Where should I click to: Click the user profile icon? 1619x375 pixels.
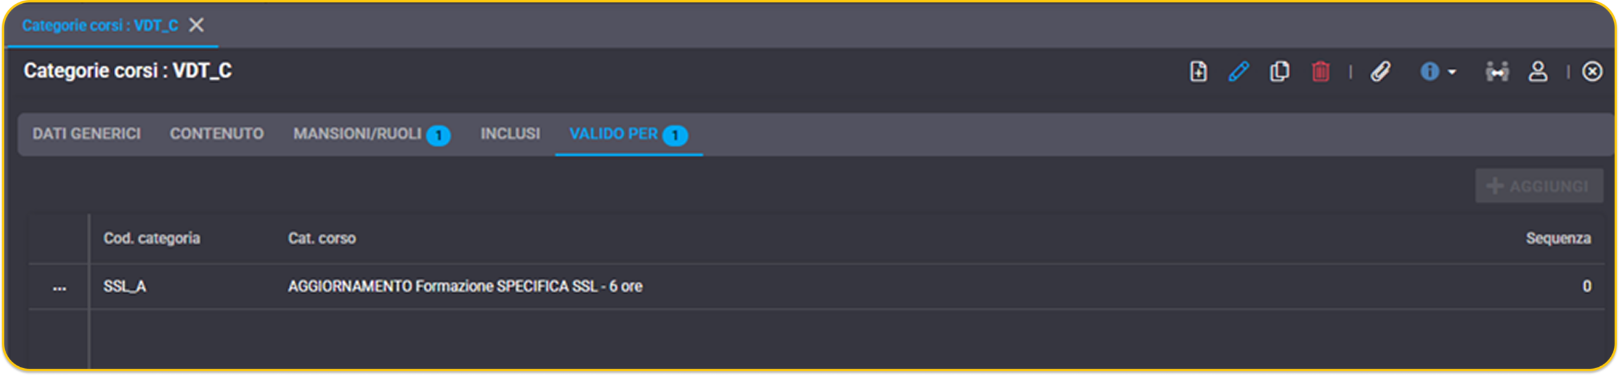pos(1538,71)
